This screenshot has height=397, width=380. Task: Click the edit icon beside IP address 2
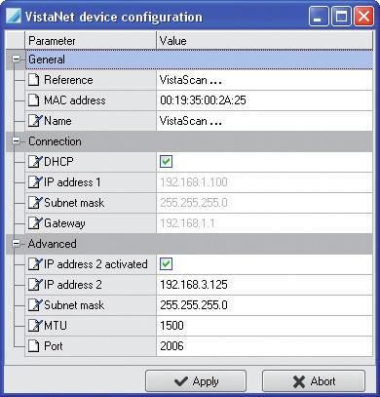click(35, 285)
